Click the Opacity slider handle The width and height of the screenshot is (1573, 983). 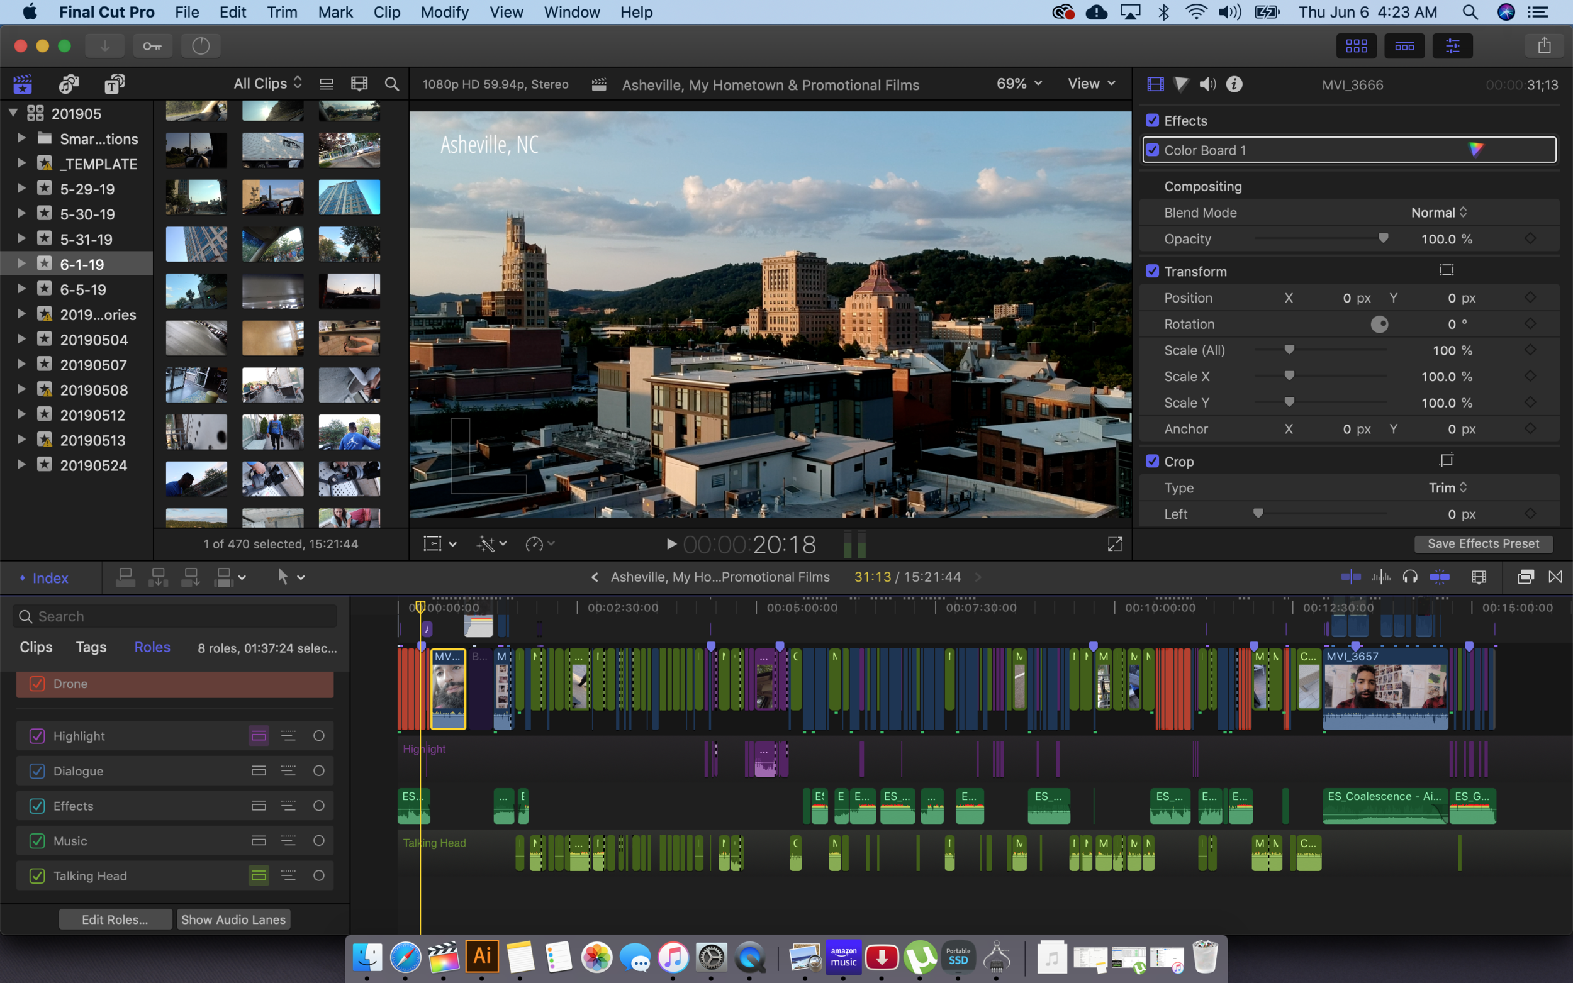tap(1383, 238)
